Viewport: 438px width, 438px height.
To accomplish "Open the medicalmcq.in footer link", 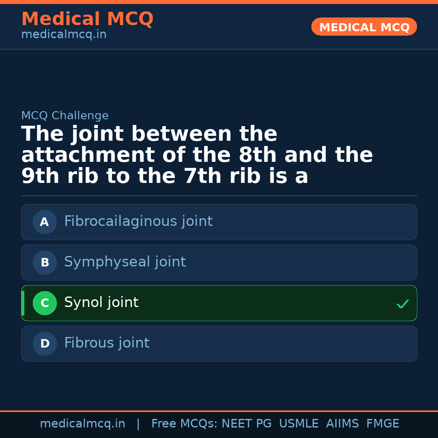I will click(x=83, y=423).
